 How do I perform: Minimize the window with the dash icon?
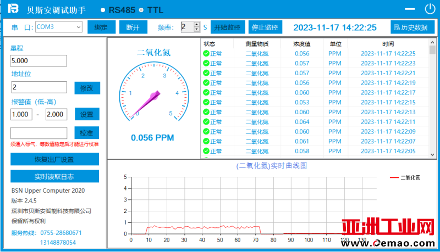click(410, 9)
